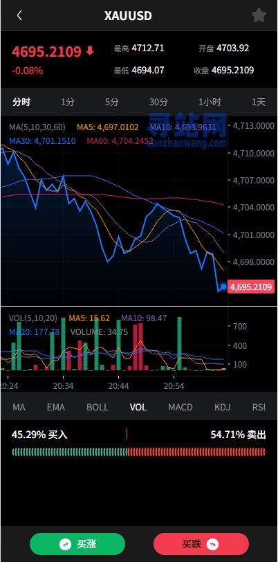Switch chart to 1天 interval
This screenshot has width=278, height=562.
[x=259, y=102]
